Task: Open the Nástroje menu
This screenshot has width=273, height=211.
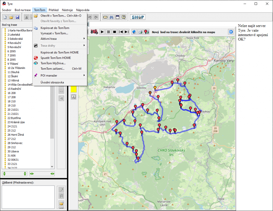Action: 67,10
